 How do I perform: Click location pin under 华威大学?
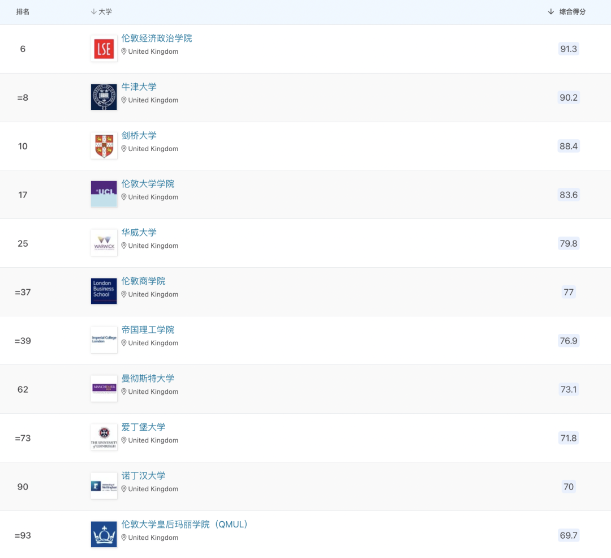click(x=124, y=246)
